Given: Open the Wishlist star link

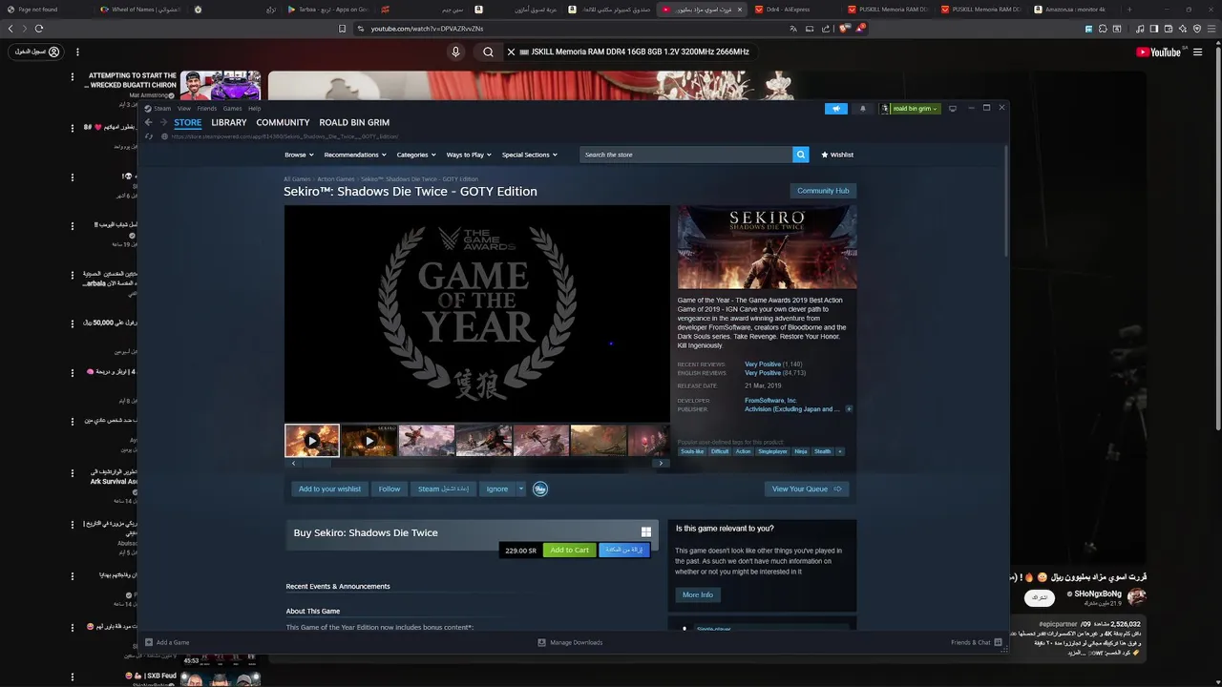Looking at the screenshot, I should 837,155.
